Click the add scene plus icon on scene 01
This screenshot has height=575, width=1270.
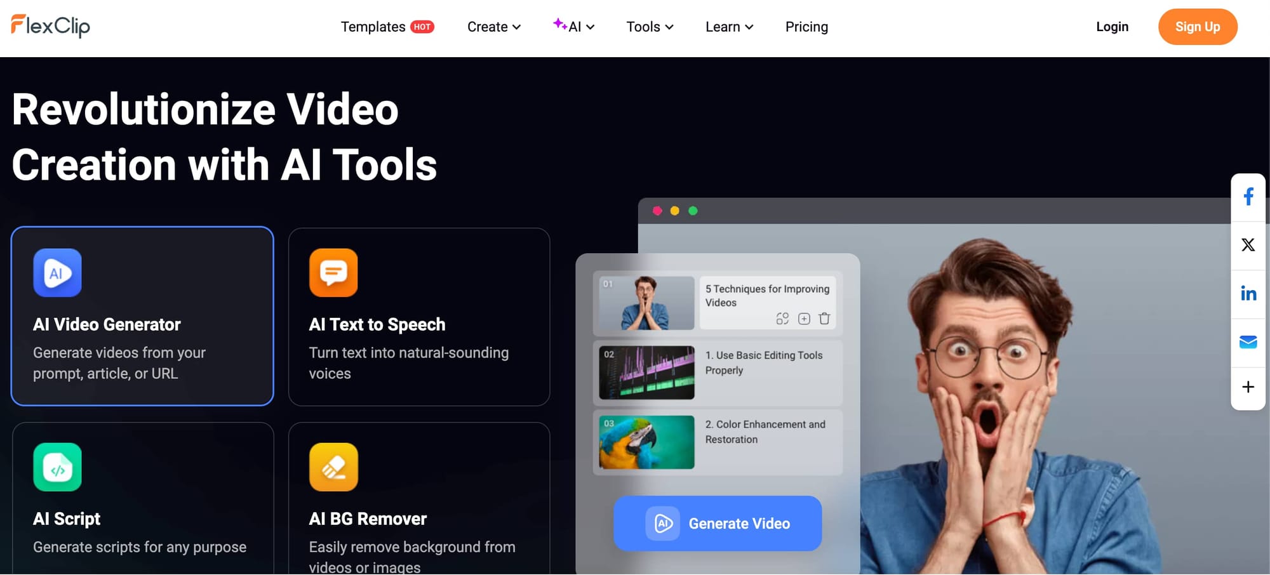tap(804, 319)
